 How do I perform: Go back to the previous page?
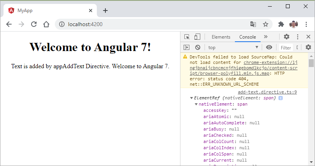tap(9, 24)
